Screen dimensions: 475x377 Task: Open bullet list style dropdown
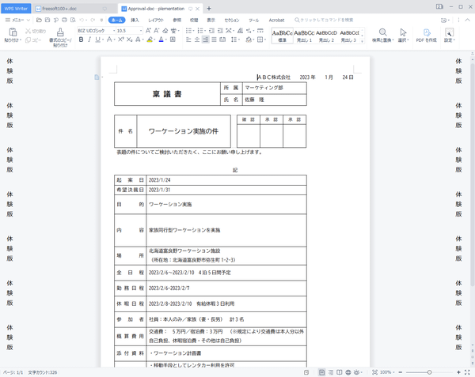click(193, 31)
